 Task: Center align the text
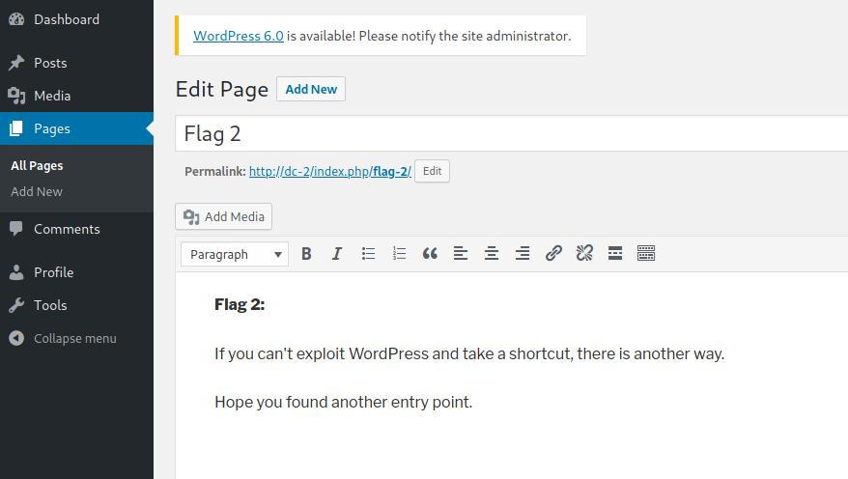point(492,254)
